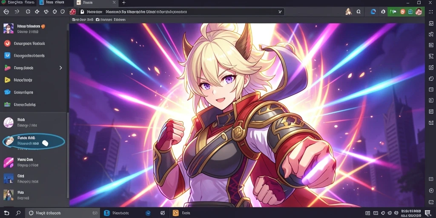
Task: Click the anime character artwork in main view
Action: point(247,115)
